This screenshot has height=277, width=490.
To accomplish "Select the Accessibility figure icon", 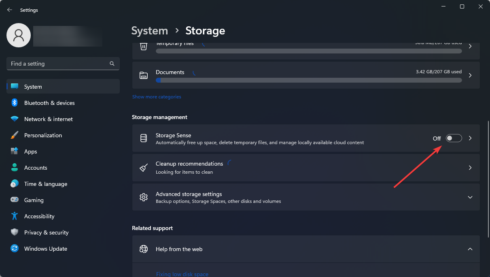I will 15,216.
